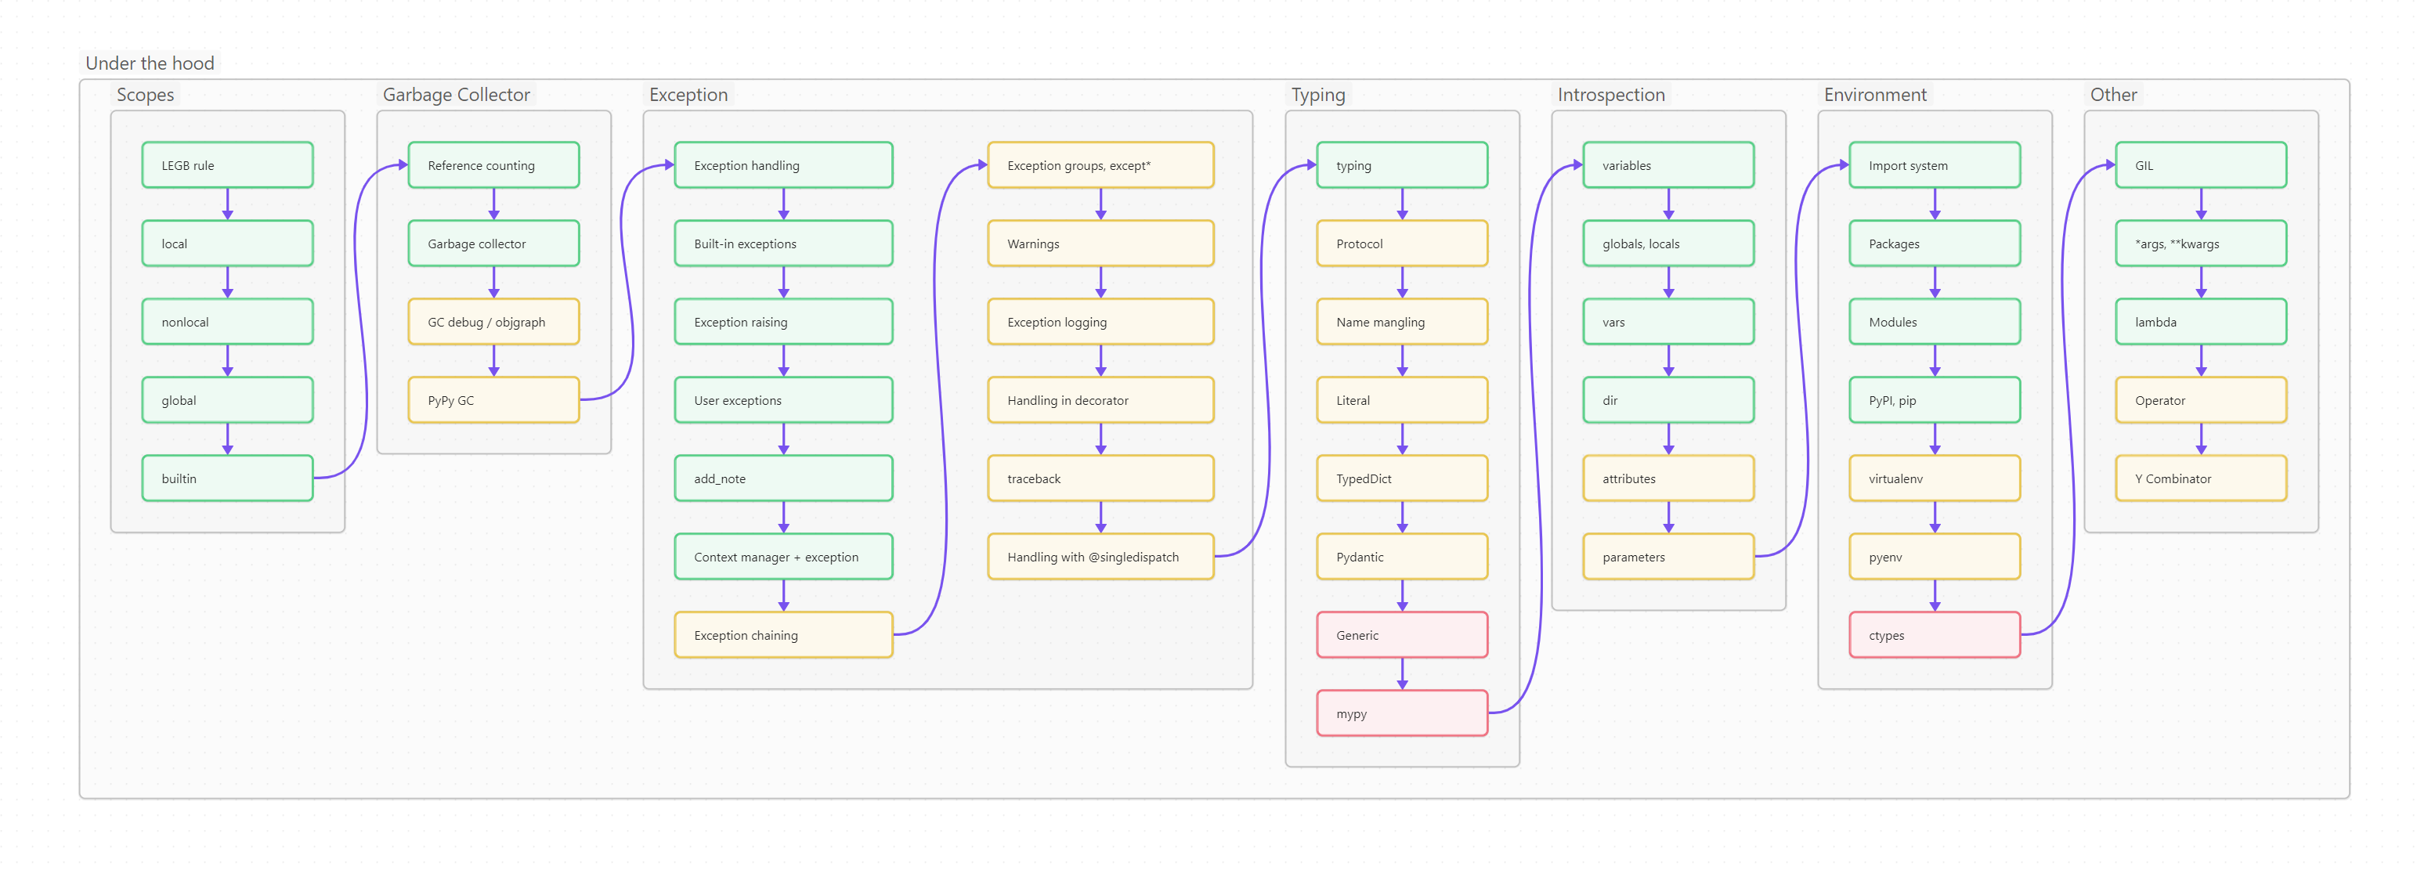Select the Exception chaining node
The width and height of the screenshot is (2428, 877).
782,635
